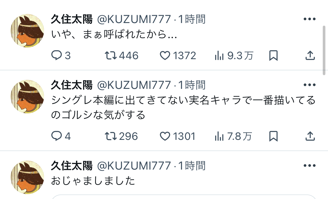Bookmark the シングレ本編 tweet
The image size is (328, 199).
coord(273,136)
